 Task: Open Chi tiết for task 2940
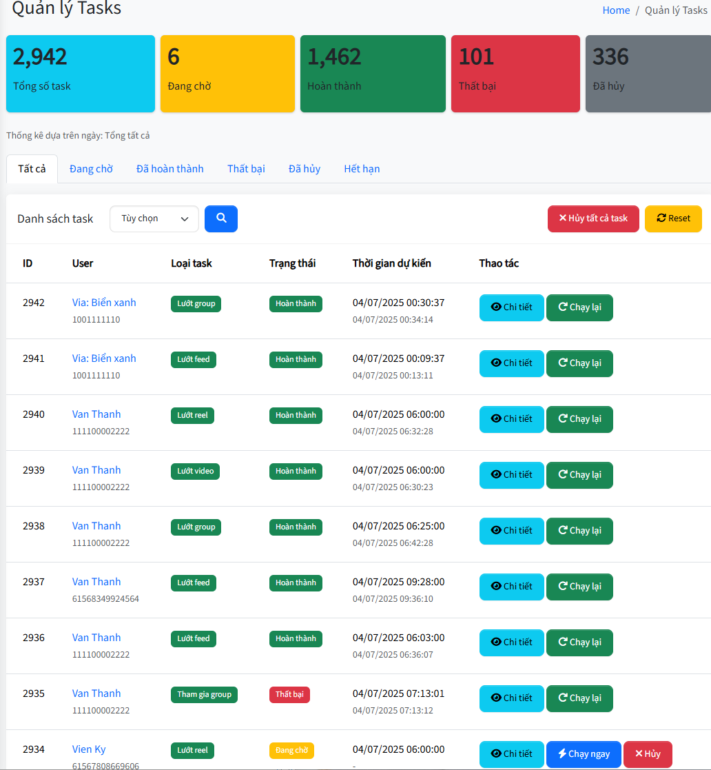pyautogui.click(x=511, y=419)
